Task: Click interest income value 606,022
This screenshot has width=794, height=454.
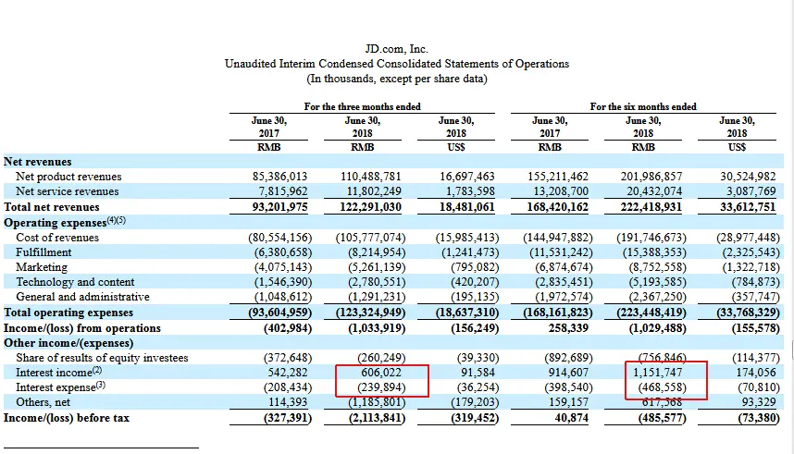Action: point(380,373)
